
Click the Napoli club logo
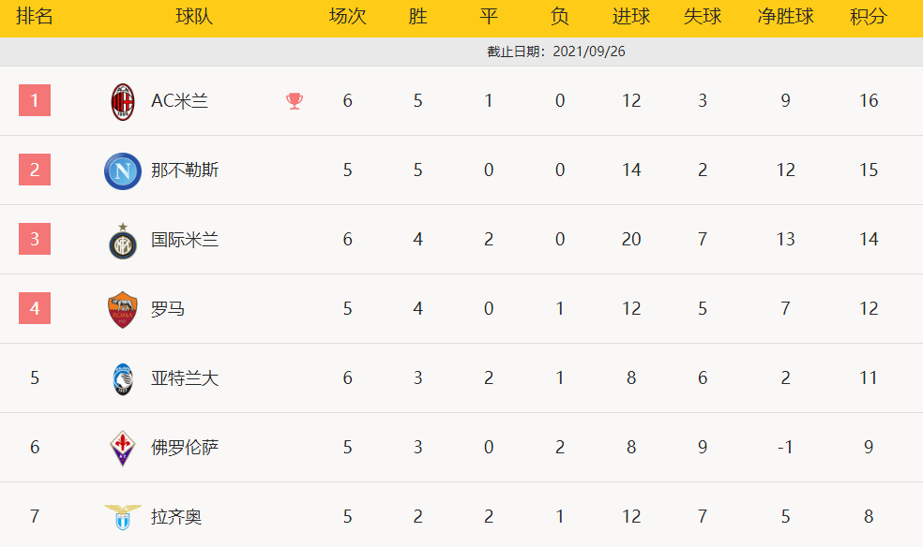click(123, 170)
